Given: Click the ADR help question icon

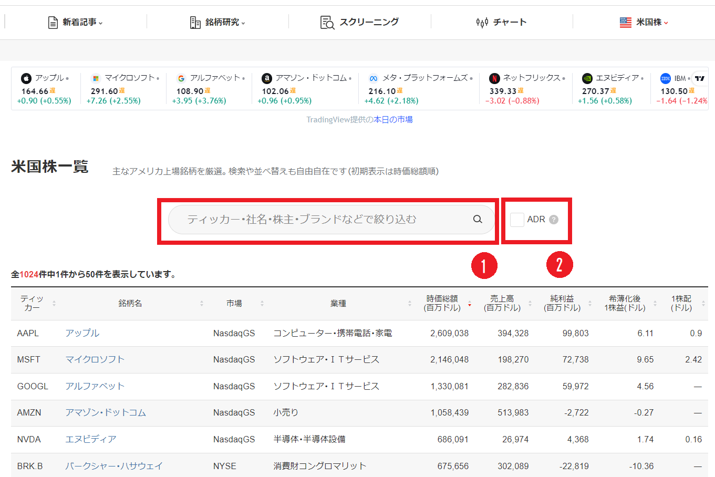Looking at the screenshot, I should click(x=554, y=220).
